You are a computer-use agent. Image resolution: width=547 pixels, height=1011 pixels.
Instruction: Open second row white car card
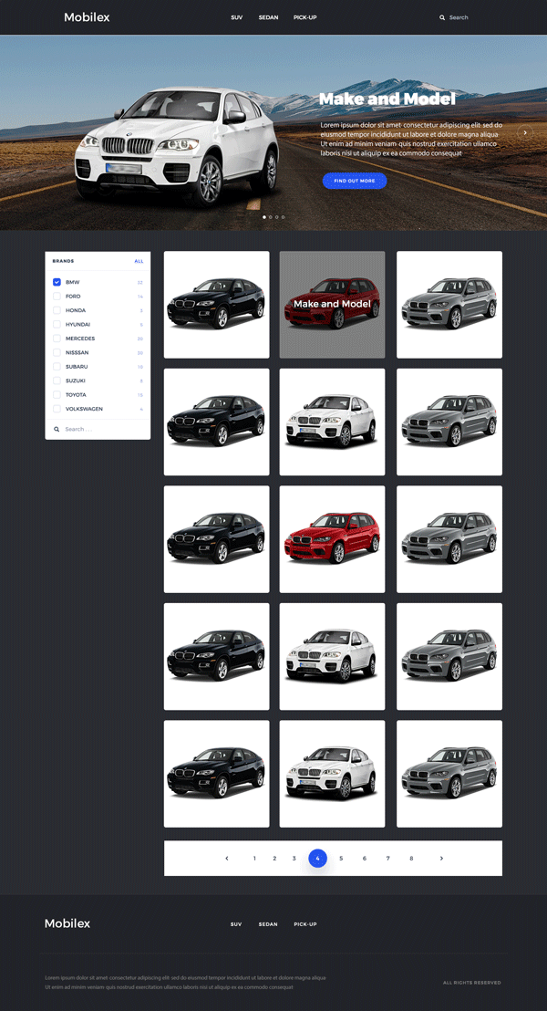(x=333, y=422)
